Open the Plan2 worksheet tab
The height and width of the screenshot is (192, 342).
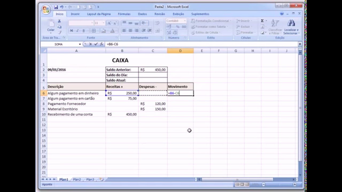pos(77,179)
